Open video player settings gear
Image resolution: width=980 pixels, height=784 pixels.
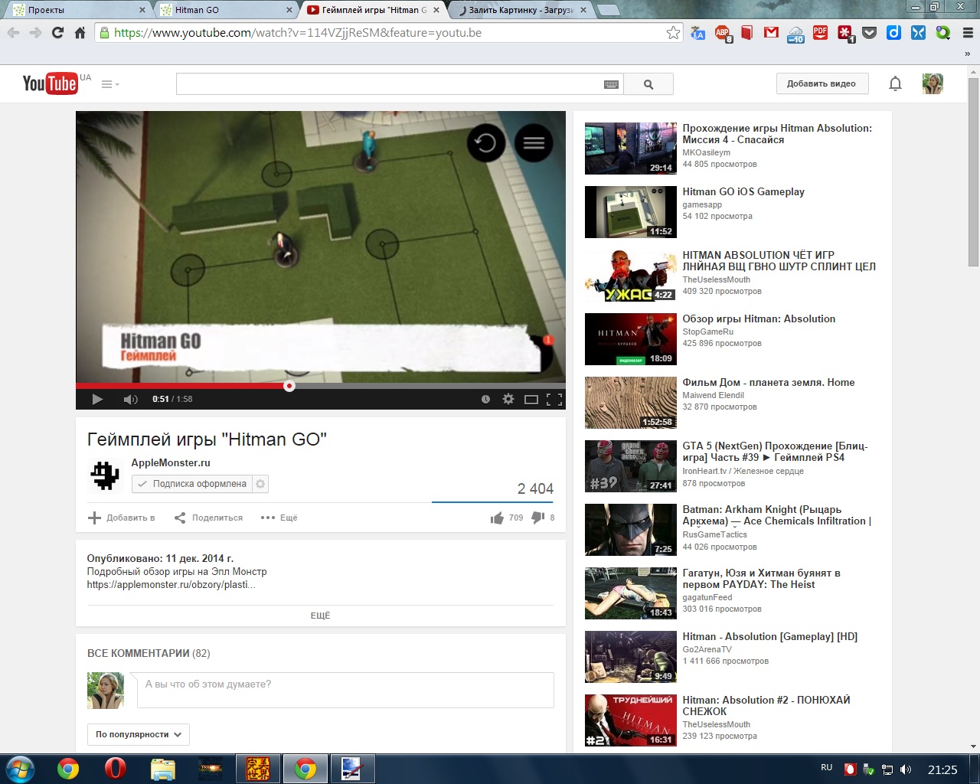(x=508, y=399)
